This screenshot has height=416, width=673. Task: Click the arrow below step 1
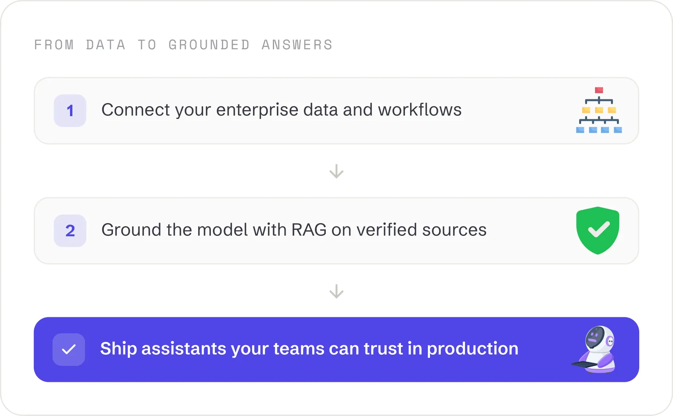tap(336, 171)
